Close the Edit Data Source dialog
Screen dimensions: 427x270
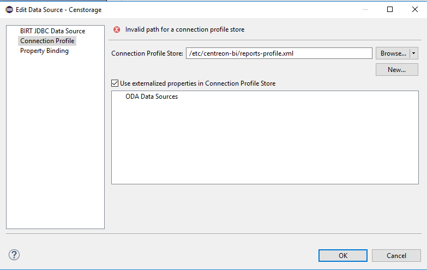tap(414, 9)
